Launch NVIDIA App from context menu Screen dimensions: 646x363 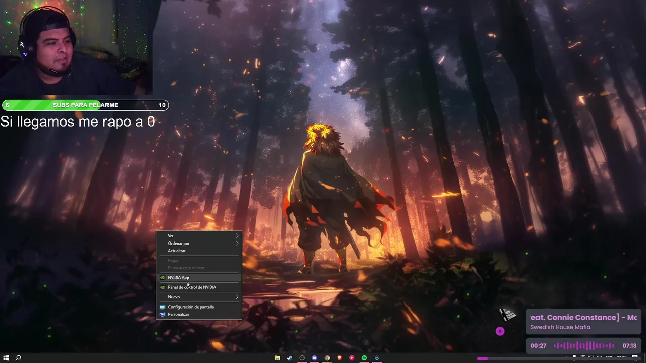[x=199, y=278]
